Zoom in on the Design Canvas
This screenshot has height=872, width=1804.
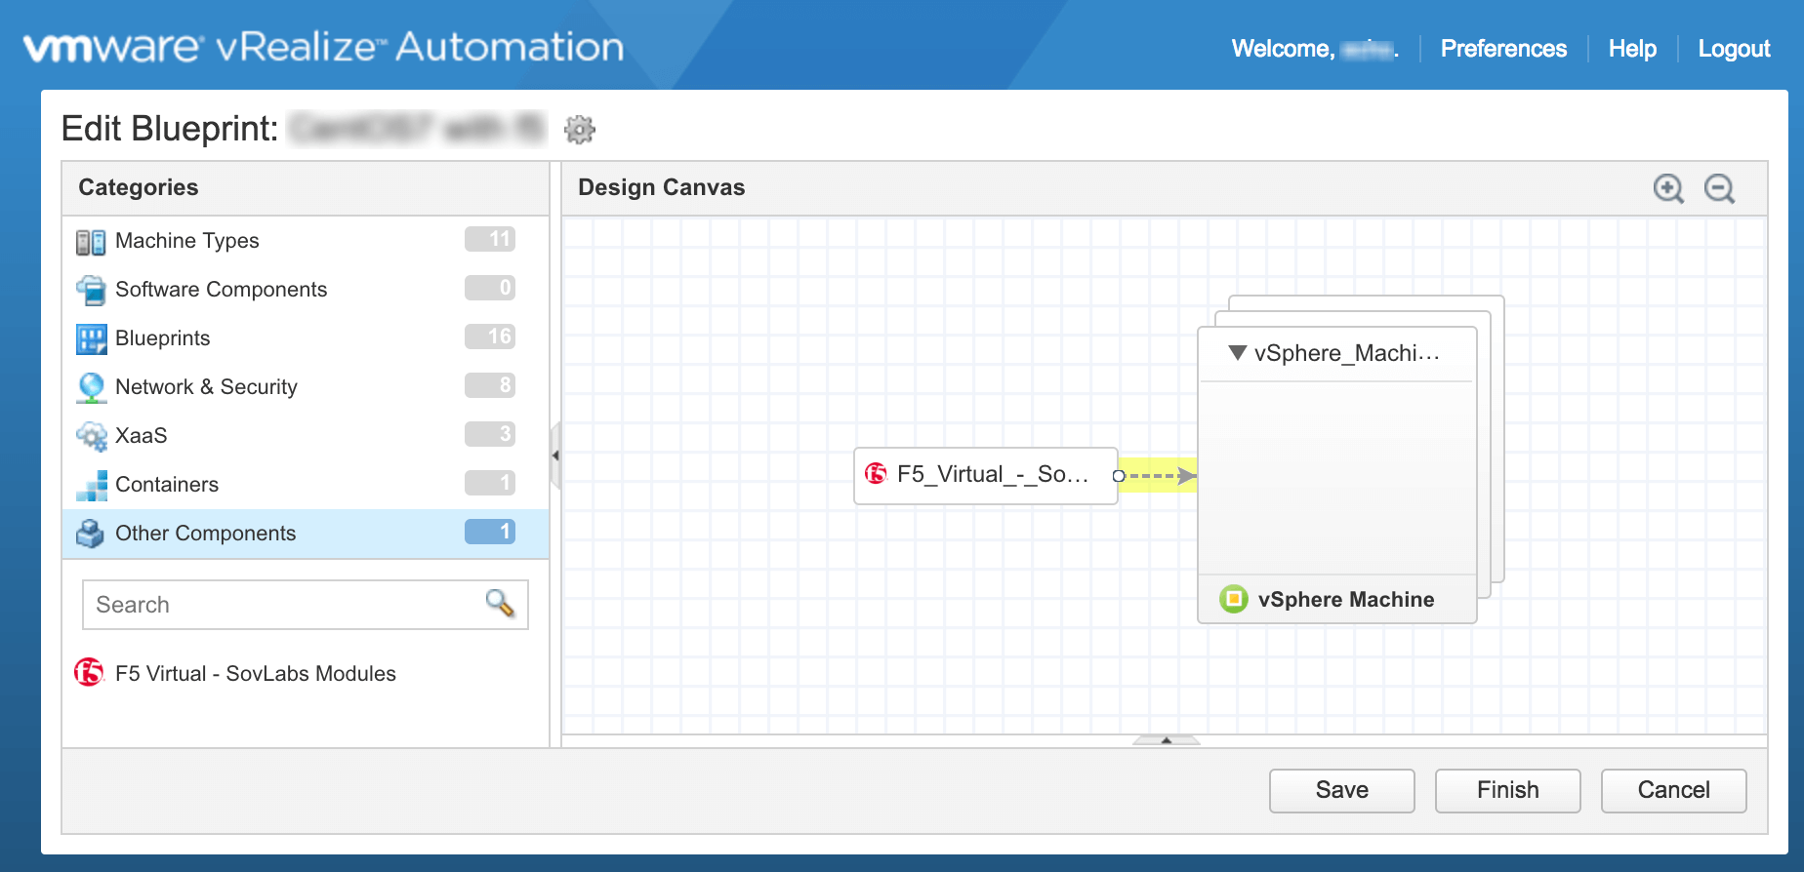coord(1668,188)
